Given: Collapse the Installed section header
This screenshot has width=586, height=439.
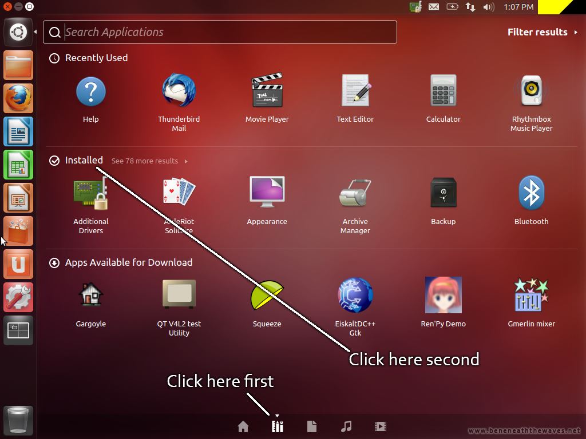Looking at the screenshot, I should pos(76,160).
